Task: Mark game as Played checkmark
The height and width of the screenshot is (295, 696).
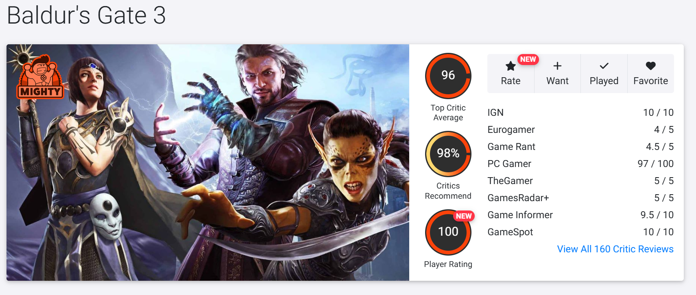Action: (x=604, y=66)
